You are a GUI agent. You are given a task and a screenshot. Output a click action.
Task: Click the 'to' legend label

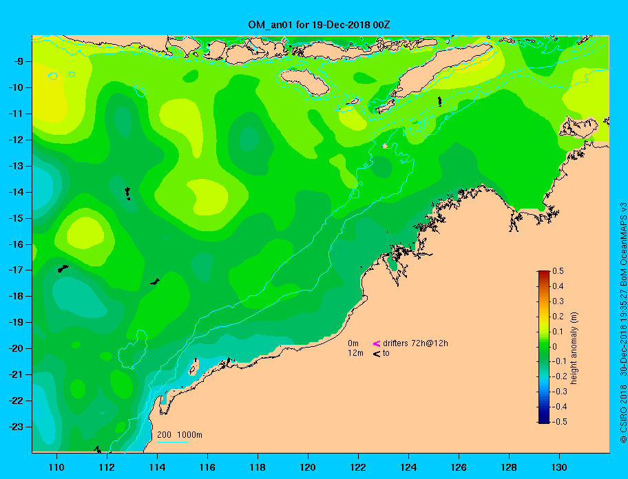click(x=386, y=353)
